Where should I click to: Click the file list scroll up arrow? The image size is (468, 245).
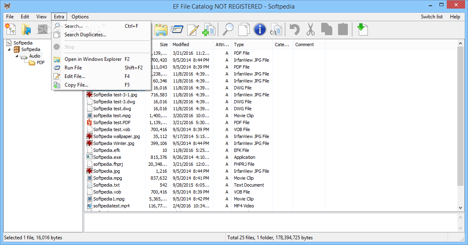(x=460, y=44)
